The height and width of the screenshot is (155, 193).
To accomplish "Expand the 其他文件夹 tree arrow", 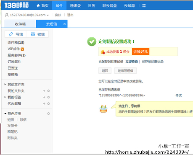I will pyautogui.click(x=5, y=84).
